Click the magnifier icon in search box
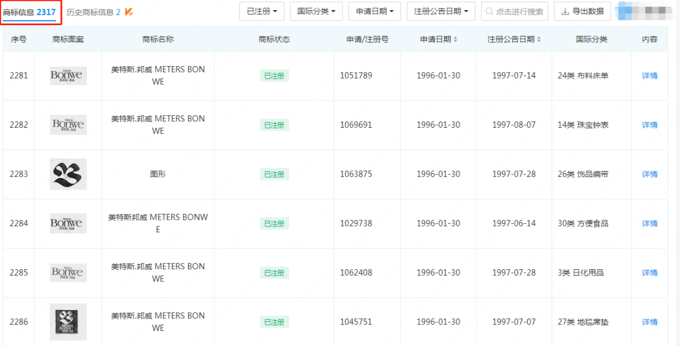This screenshot has width=680, height=346. 489,12
